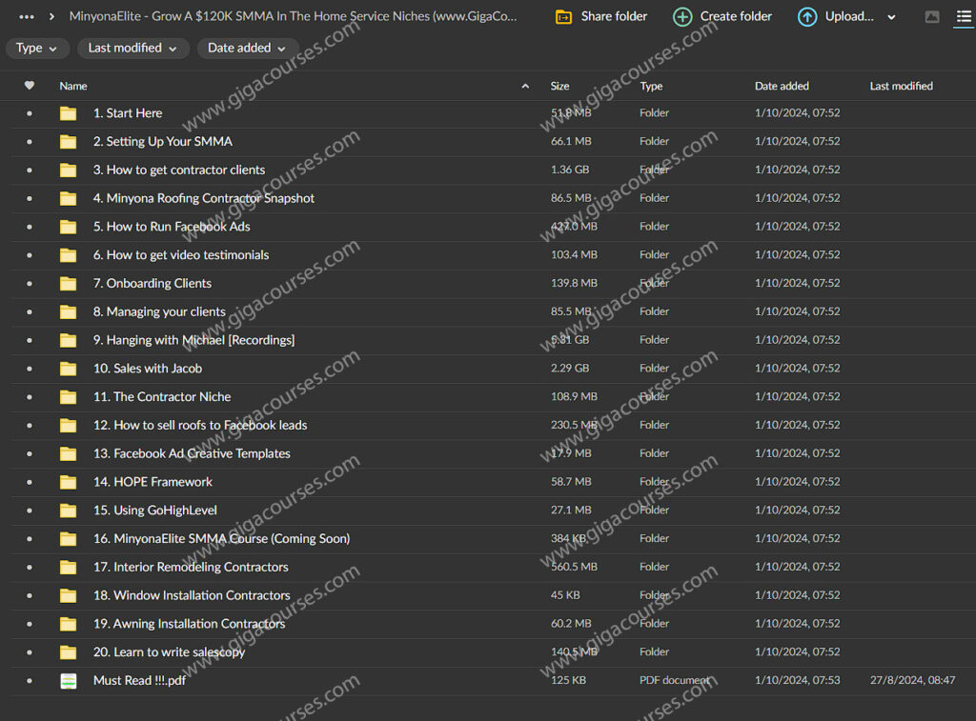
Task: Open 5. How to Run Facebook Ads folder
Action: point(172,227)
